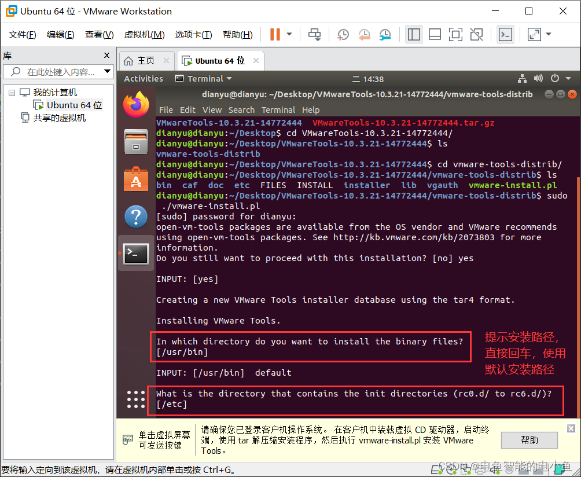The height and width of the screenshot is (477, 581).
Task: Open the terminal View menu
Action: [212, 110]
